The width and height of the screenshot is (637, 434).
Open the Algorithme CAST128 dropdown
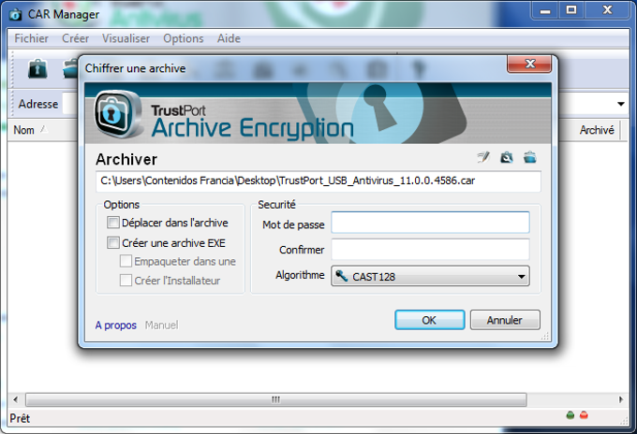coord(430,276)
